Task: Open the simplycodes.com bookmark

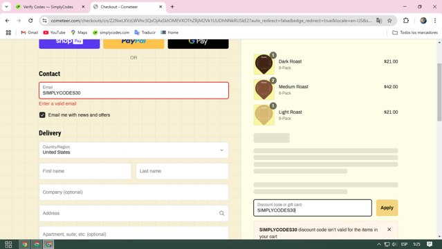Action: point(111,32)
